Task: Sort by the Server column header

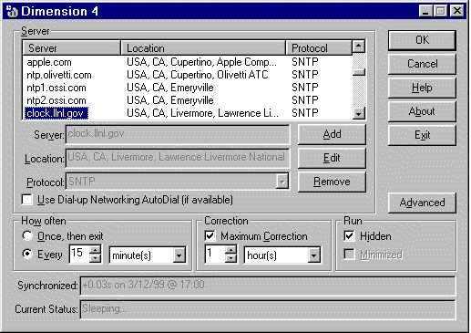Action: pos(72,48)
